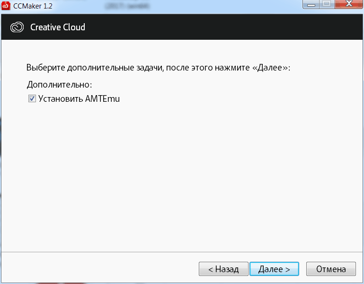Go back with the Назад button
Viewport: 364px width, 284px height.
click(223, 269)
